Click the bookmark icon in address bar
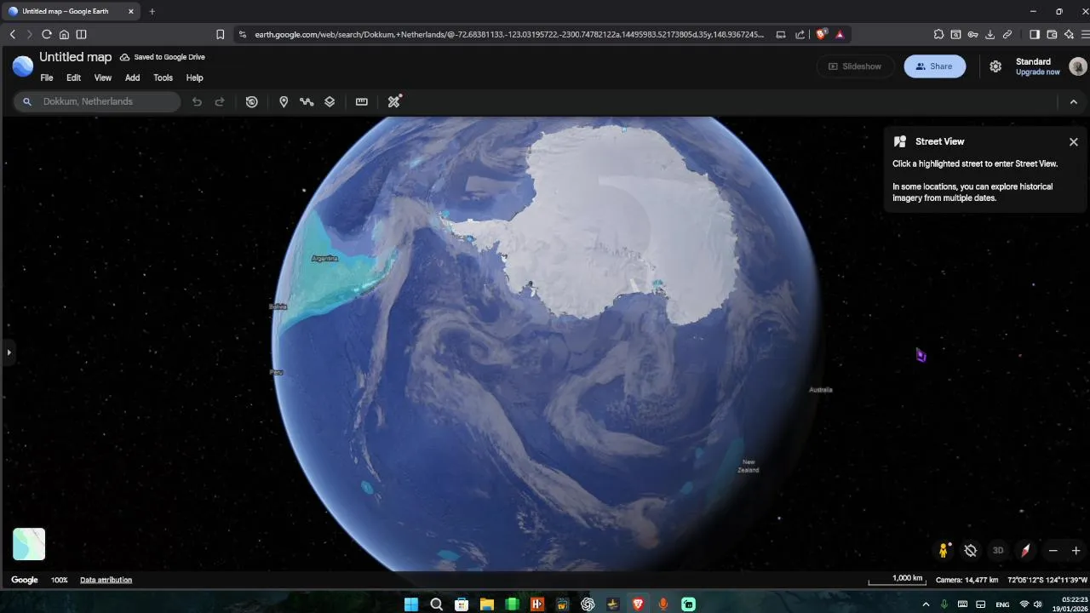This screenshot has height=613, width=1090. [x=221, y=34]
